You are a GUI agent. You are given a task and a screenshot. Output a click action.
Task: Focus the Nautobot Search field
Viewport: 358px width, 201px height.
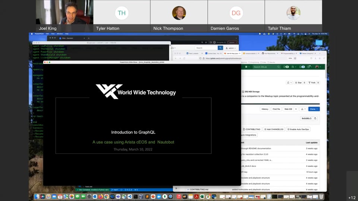[x=206, y=48]
